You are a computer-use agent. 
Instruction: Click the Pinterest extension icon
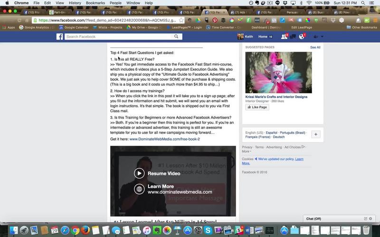point(215,20)
